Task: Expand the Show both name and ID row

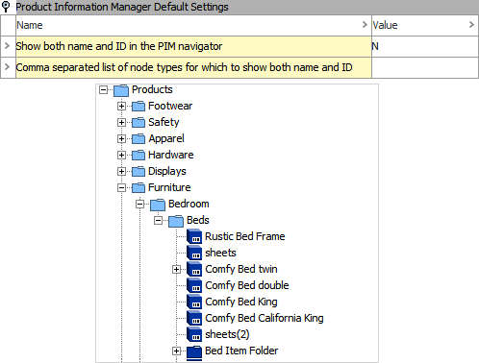Action: click(7, 46)
